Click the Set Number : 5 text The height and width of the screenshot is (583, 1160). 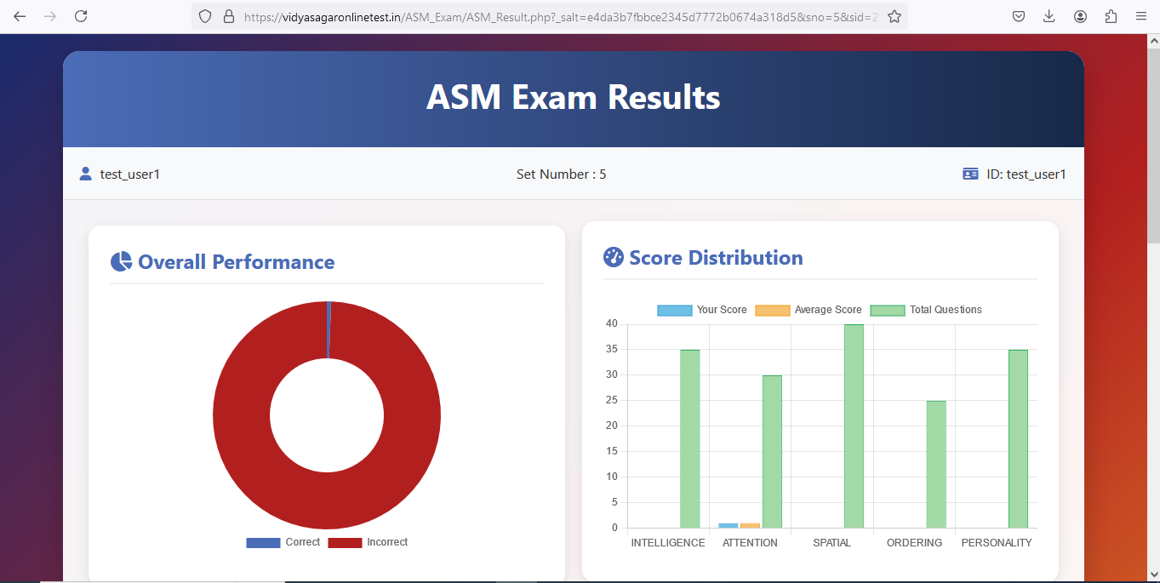[562, 174]
